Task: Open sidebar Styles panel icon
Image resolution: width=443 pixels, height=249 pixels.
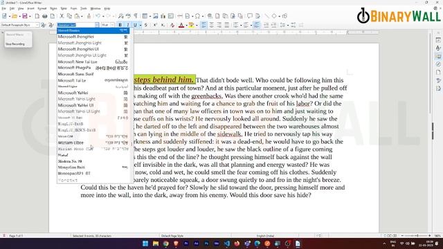Action: tap(438, 48)
